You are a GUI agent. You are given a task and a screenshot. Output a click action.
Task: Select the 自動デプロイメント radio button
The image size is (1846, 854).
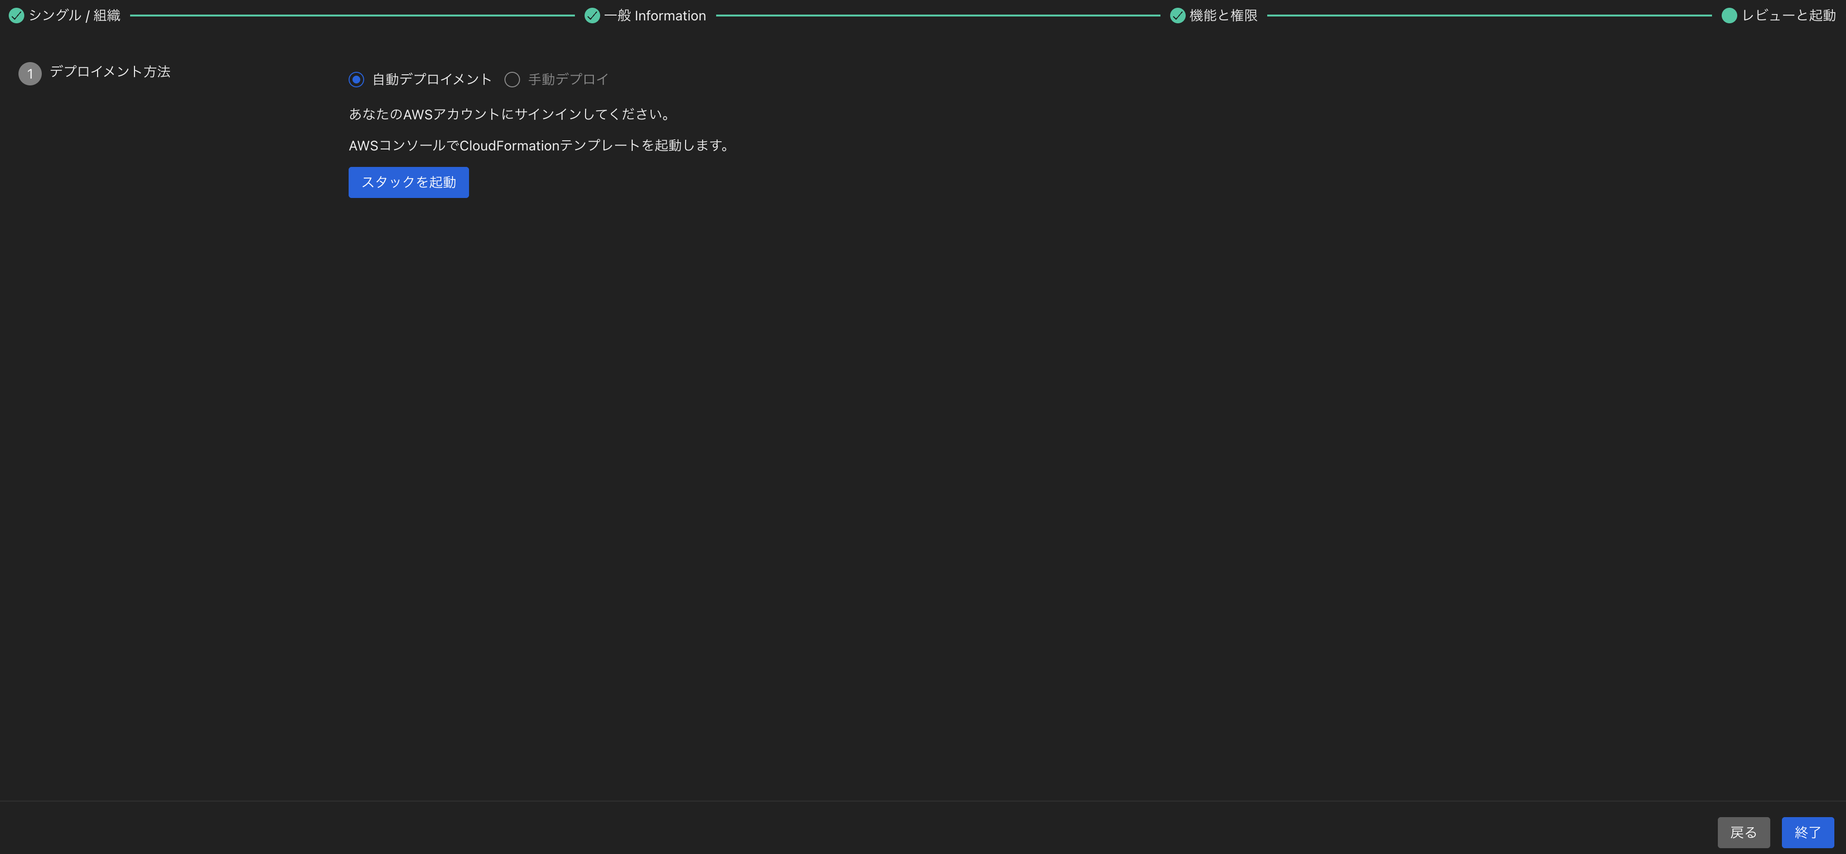[x=356, y=80]
